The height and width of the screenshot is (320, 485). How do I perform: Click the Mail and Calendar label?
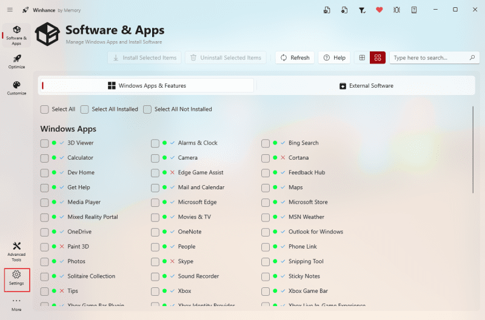tap(201, 188)
